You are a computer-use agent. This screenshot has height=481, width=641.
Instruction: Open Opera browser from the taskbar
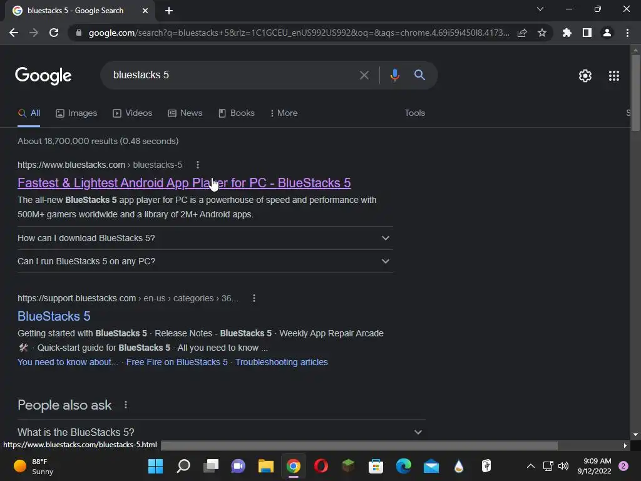[x=321, y=466]
